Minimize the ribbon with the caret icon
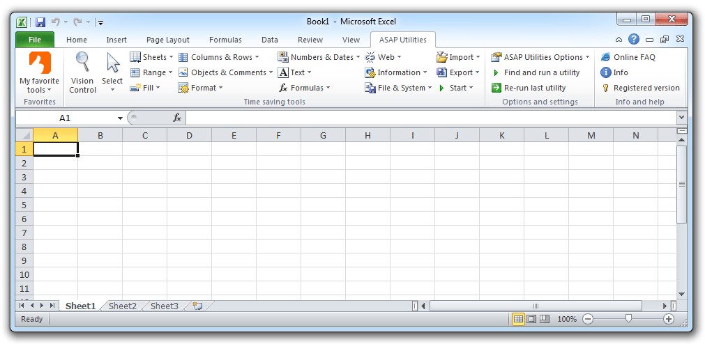This screenshot has height=344, width=705. coord(619,40)
